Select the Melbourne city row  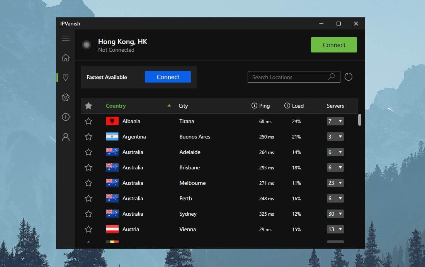point(219,183)
